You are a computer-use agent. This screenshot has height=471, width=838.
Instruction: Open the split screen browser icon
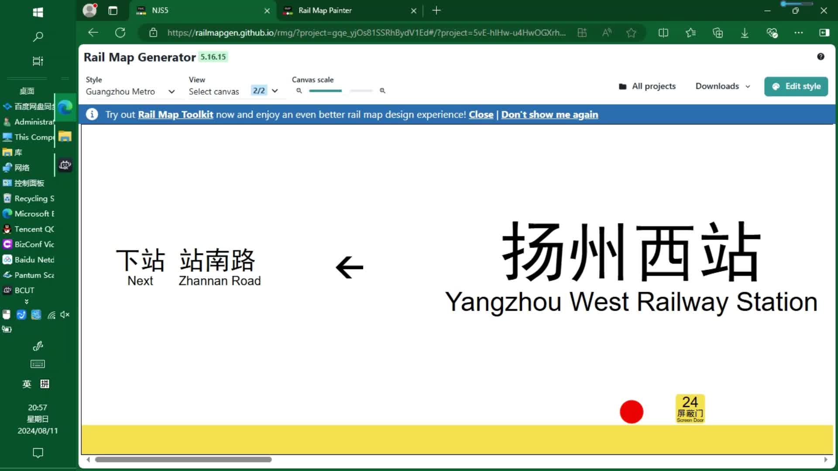tap(663, 33)
